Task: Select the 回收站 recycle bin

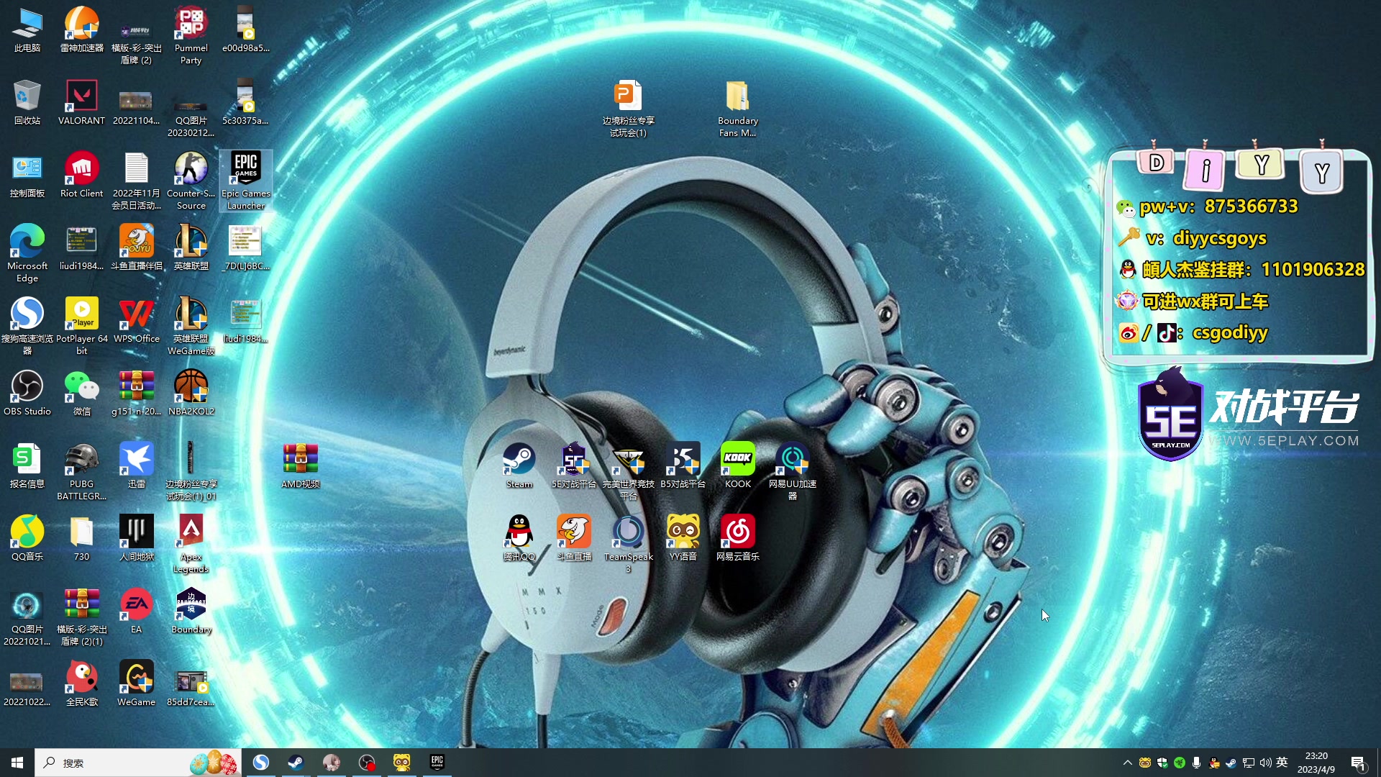Action: point(27,101)
